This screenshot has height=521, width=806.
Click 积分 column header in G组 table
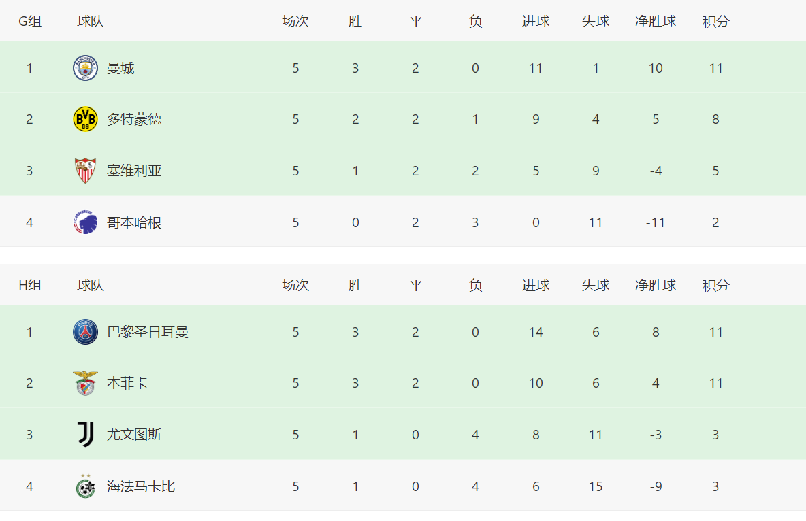click(x=715, y=21)
